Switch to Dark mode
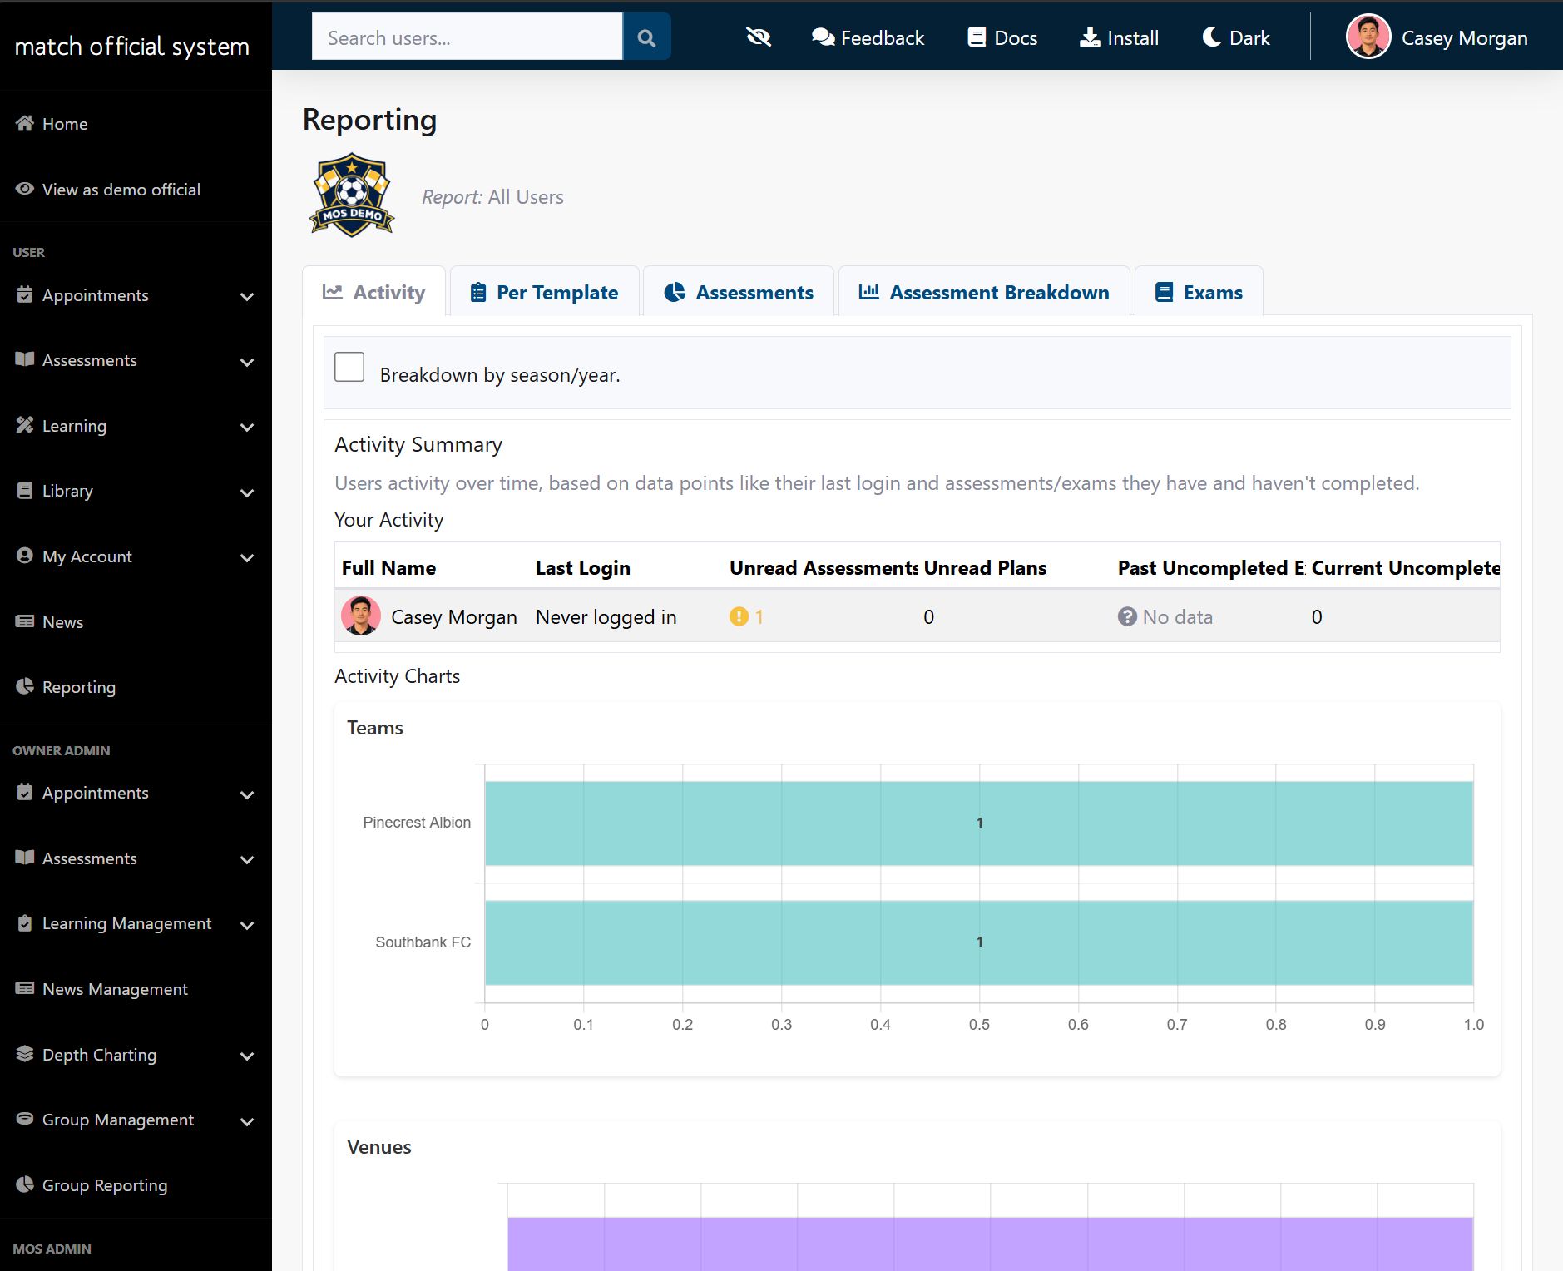Viewport: 1563px width, 1271px height. pyautogui.click(x=1236, y=37)
